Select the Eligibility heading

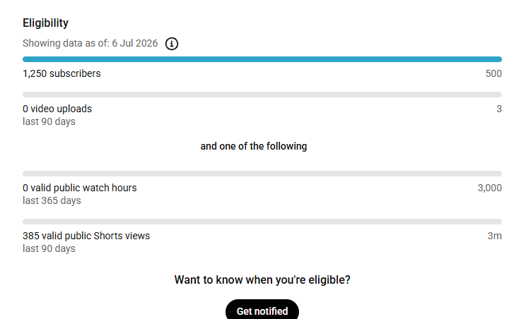pos(45,23)
